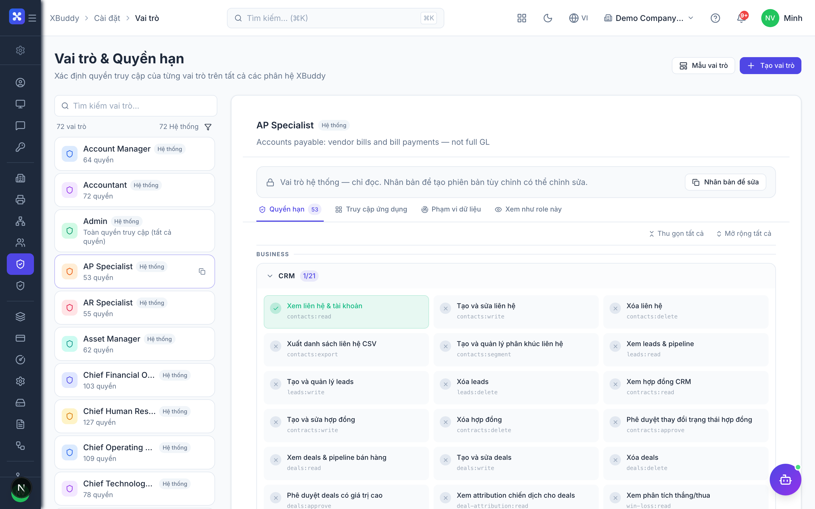
Task: Click the 'Mẫu vai trò' button
Action: pos(703,66)
